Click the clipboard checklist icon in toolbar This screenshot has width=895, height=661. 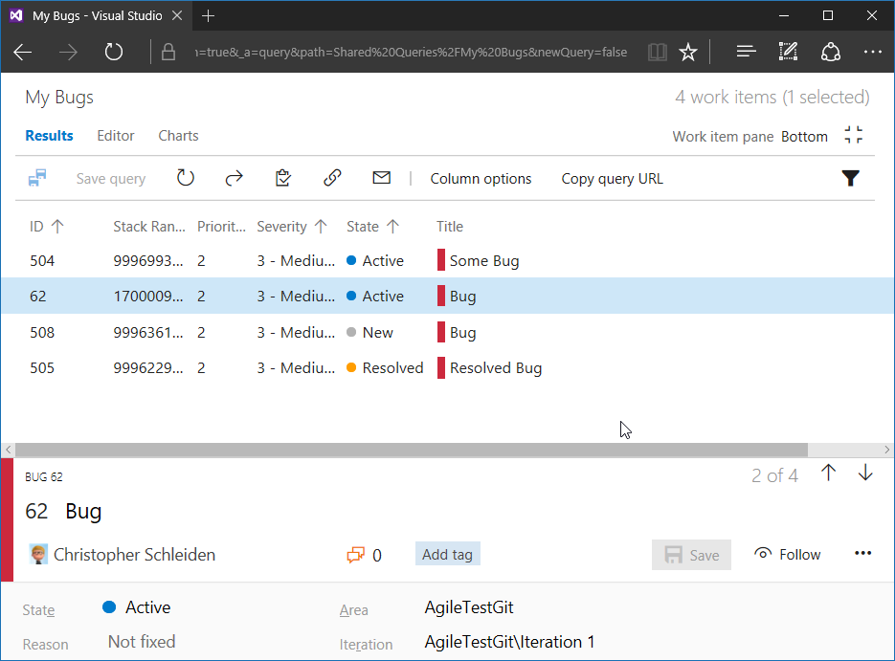coord(283,178)
